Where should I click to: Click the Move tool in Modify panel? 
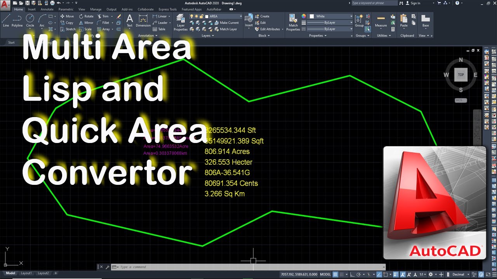[x=67, y=16]
